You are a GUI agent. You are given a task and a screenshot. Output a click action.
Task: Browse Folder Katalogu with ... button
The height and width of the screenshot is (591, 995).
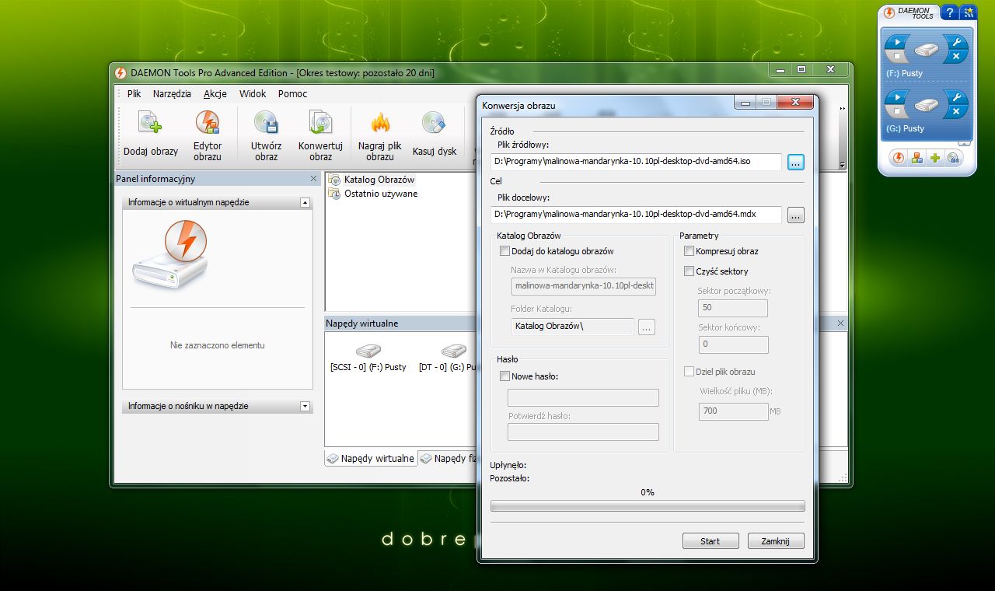pyautogui.click(x=647, y=327)
